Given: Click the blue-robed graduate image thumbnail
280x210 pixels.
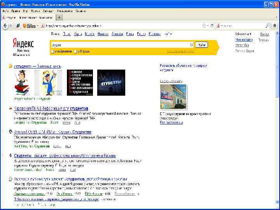Looking at the screenshot, I should 48,82.
